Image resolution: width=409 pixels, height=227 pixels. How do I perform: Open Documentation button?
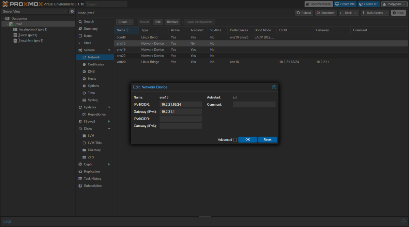click(x=319, y=4)
